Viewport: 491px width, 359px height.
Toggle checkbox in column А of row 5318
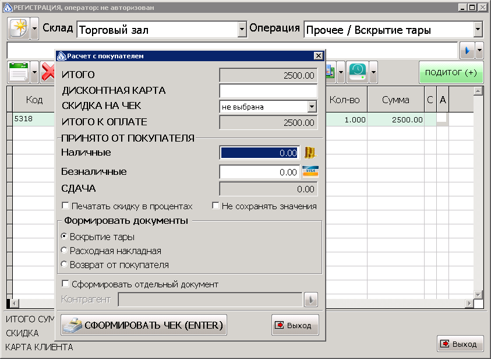tap(442, 118)
